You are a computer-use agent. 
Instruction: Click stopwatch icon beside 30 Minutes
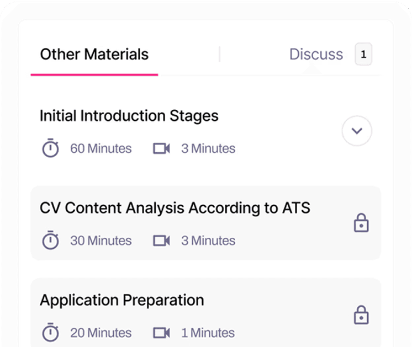pyautogui.click(x=50, y=241)
